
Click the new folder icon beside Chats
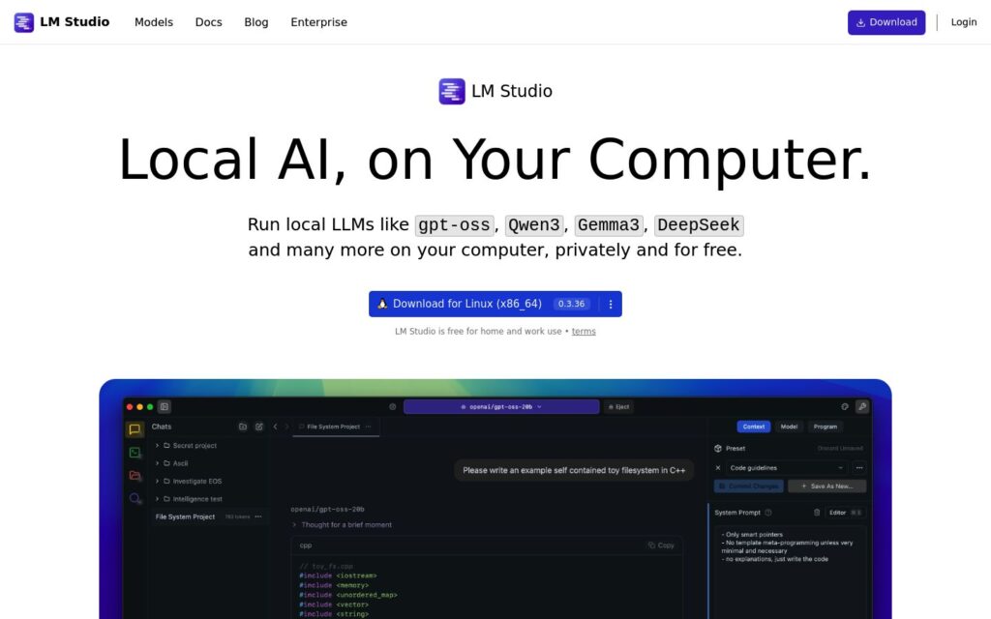[243, 427]
